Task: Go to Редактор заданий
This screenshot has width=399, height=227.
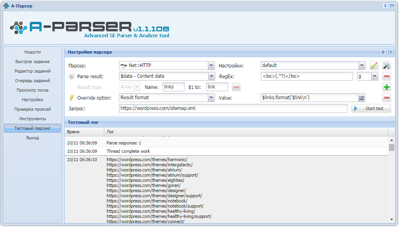Action: (32, 71)
